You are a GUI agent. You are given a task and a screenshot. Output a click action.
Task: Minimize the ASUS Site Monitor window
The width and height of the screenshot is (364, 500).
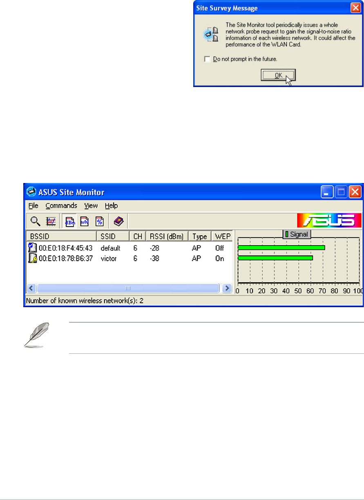click(326, 192)
